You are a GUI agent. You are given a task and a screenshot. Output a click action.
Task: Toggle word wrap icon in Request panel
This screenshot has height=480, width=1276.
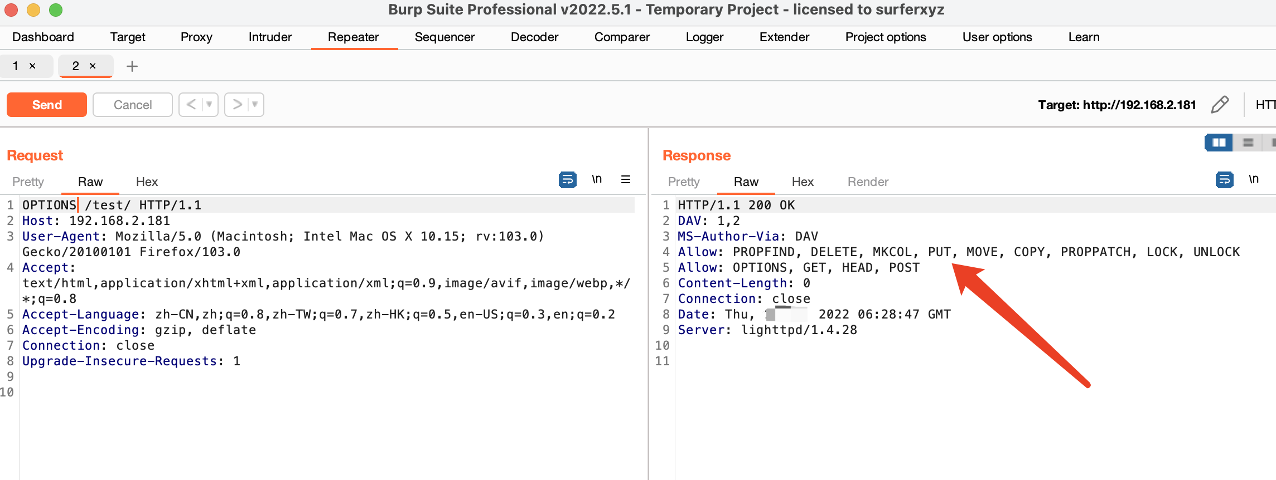coord(567,180)
